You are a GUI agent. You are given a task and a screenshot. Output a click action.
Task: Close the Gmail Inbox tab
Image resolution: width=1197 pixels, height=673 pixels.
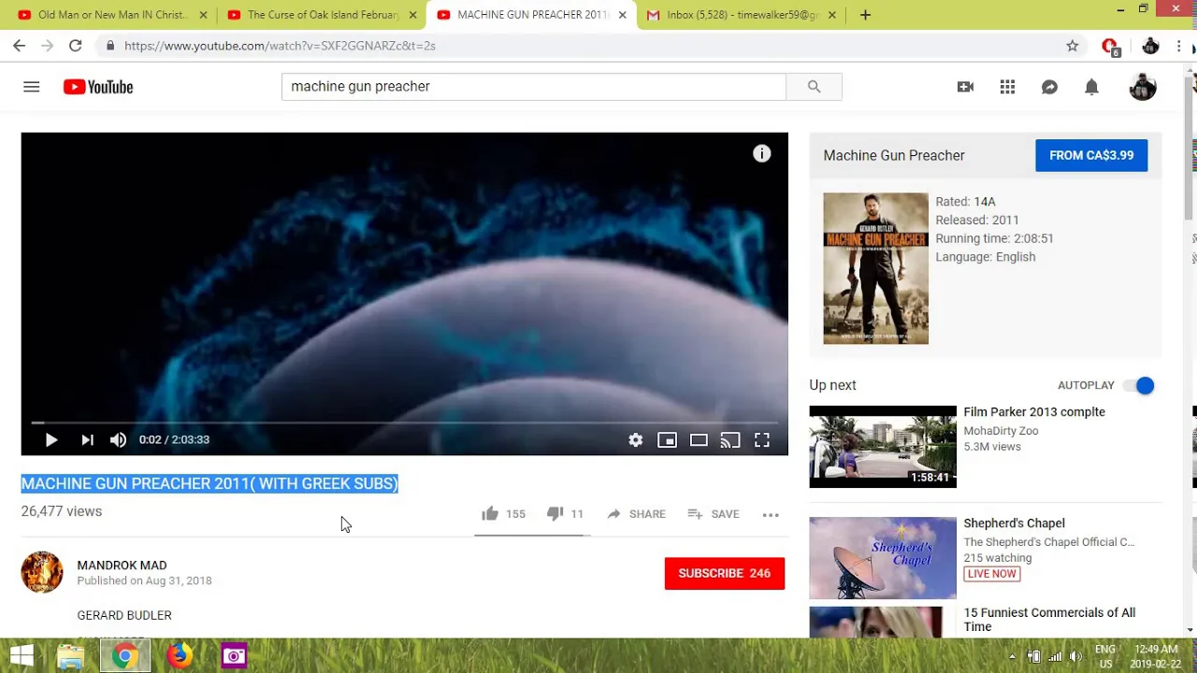pos(831,15)
